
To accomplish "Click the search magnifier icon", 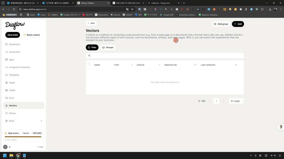I will click(89, 56).
